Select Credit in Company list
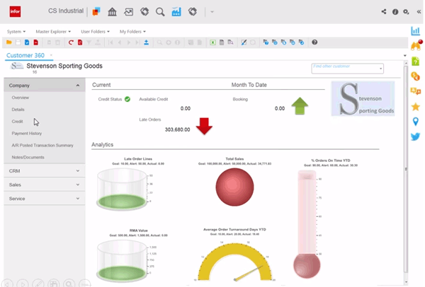 point(17,121)
